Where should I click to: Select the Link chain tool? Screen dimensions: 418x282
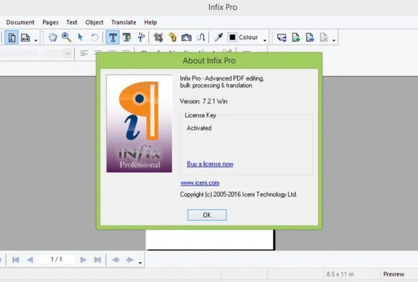coord(172,37)
